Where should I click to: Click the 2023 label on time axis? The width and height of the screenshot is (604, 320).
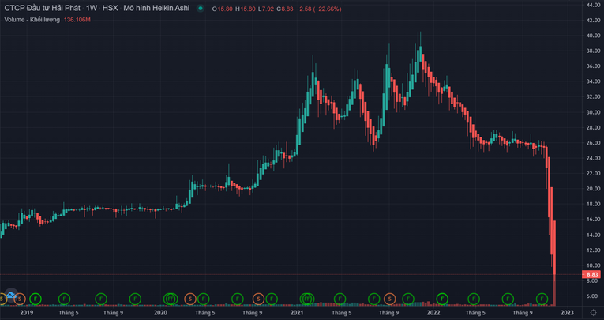567,313
